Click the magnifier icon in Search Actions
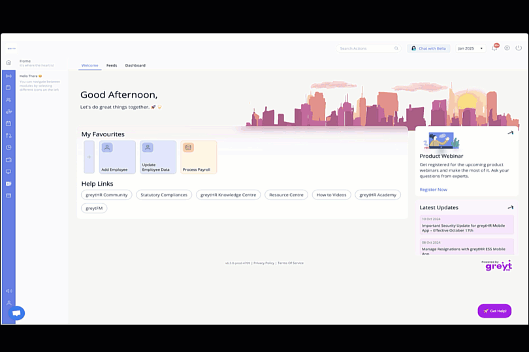 [x=396, y=48]
